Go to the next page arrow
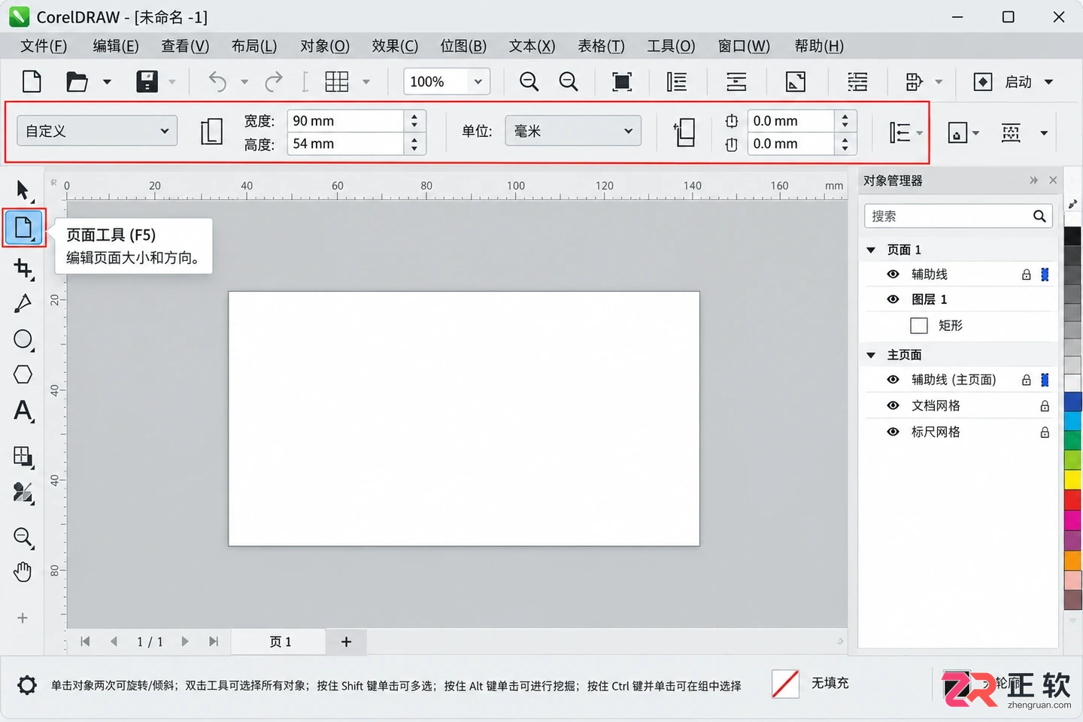This screenshot has width=1083, height=722. pyautogui.click(x=185, y=642)
